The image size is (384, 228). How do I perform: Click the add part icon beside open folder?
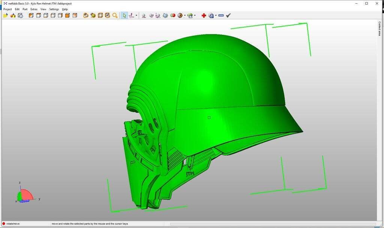[13, 16]
